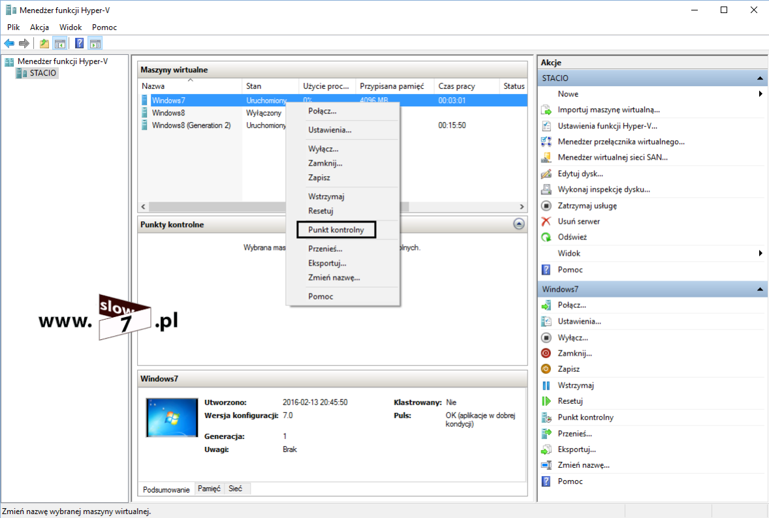
Task: Click the Połącz icon in Windows7 actions
Action: 546,305
